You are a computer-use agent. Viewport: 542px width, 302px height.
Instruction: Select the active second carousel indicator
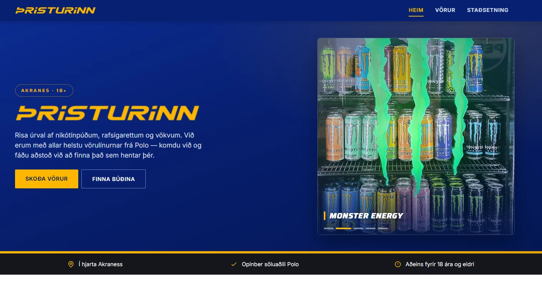pos(343,228)
